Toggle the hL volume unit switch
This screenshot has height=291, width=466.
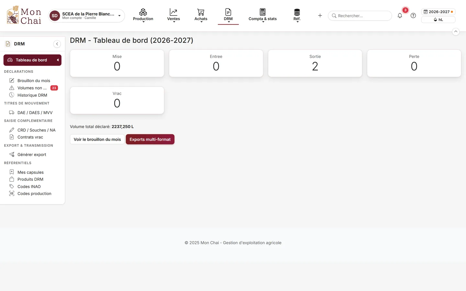click(438, 20)
